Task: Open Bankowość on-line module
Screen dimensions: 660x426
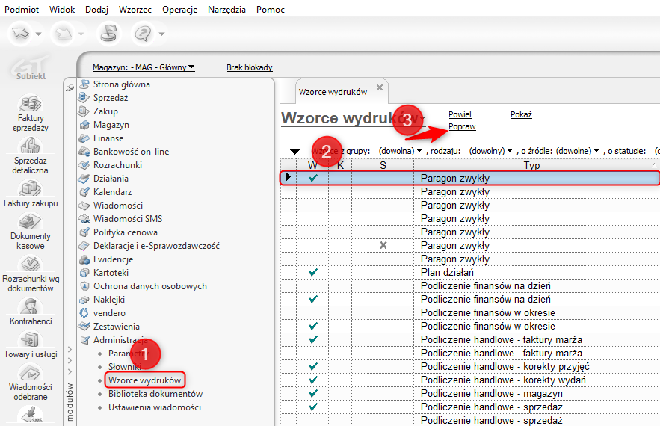Action: pyautogui.click(x=131, y=152)
